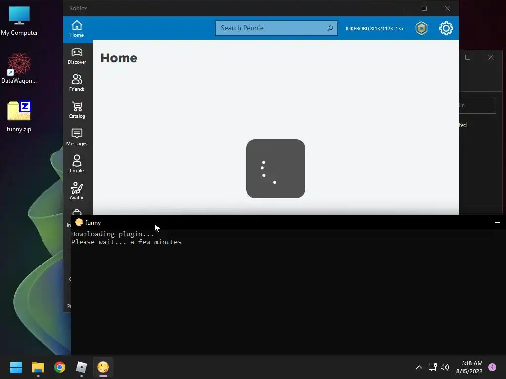
Task: Open Google Chrome from taskbar
Action: point(60,367)
